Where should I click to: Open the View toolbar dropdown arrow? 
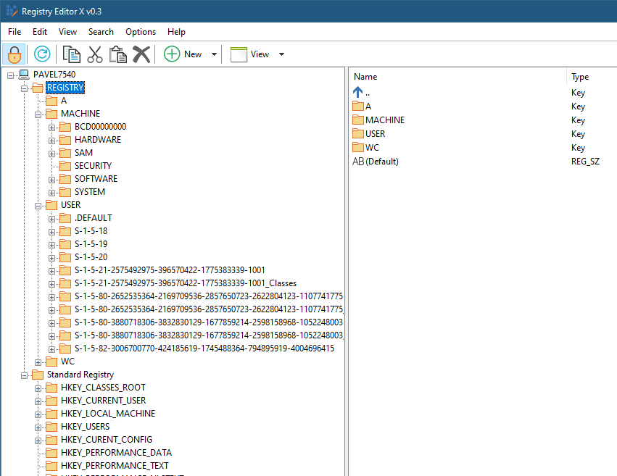(282, 54)
